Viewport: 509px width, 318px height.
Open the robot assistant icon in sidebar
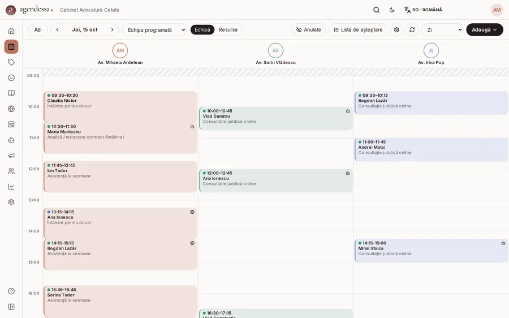point(11,140)
